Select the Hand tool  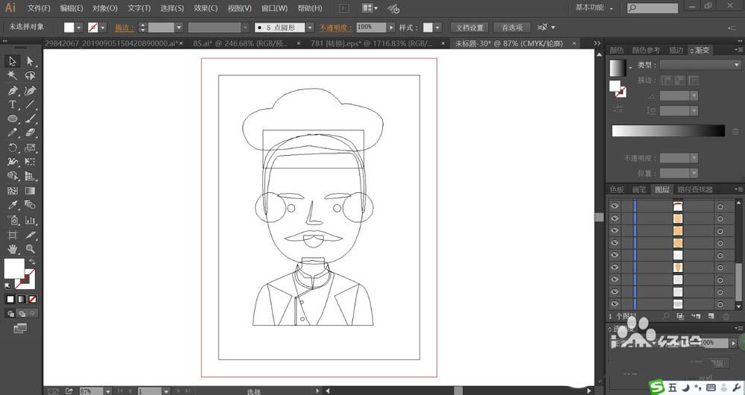pyautogui.click(x=13, y=249)
